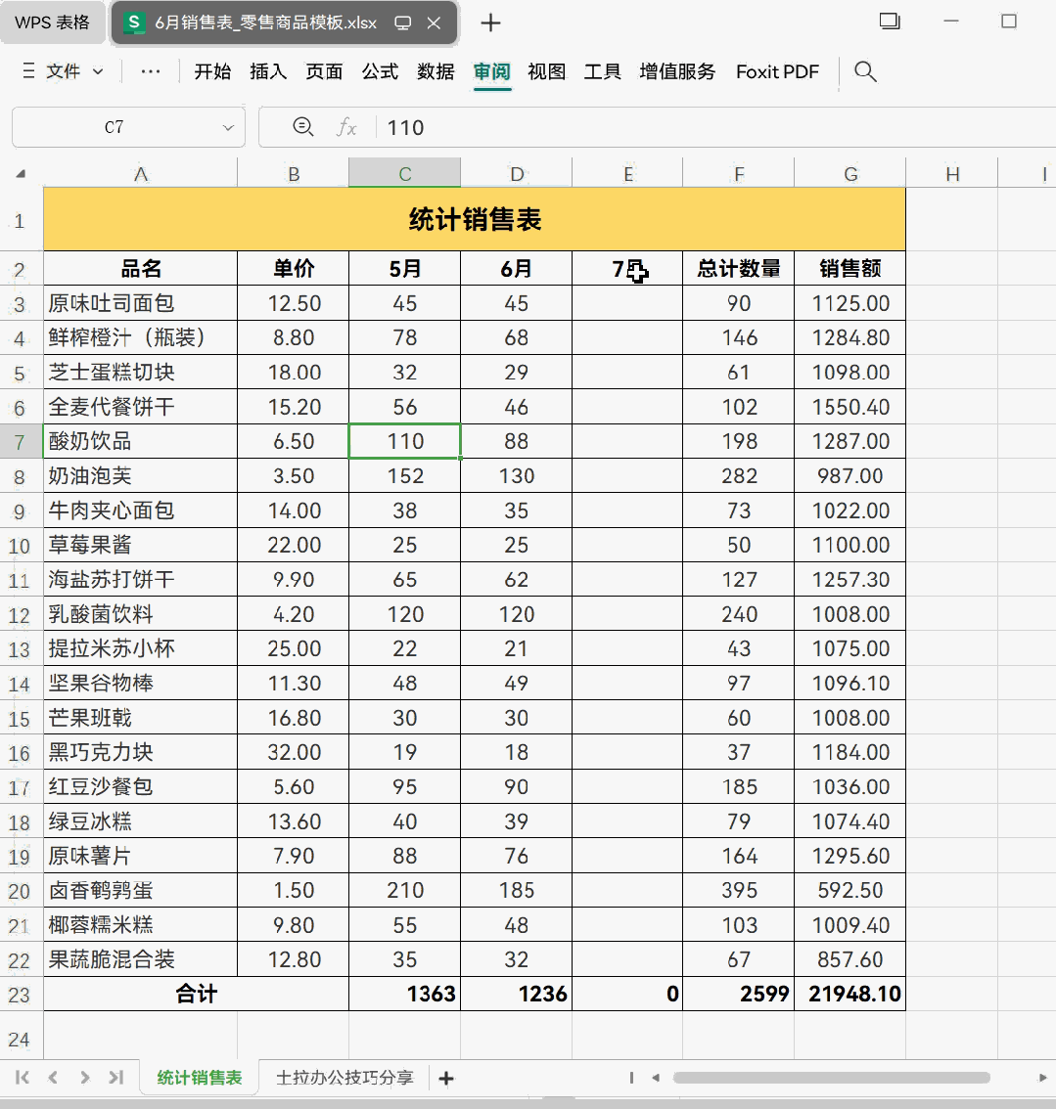
Task: Open the 文件 hamburger menu icon
Action: pos(28,71)
